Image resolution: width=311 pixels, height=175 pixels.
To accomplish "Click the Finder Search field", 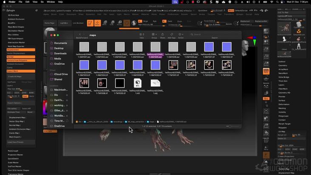I will 214,34.
